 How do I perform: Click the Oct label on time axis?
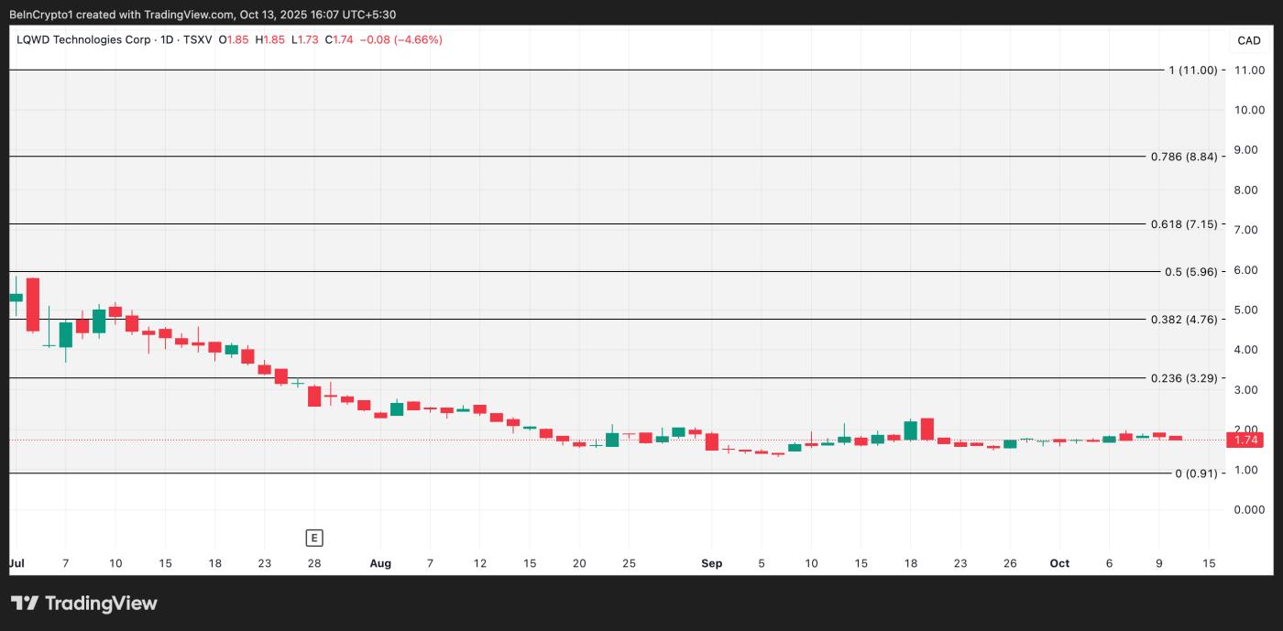(1059, 563)
